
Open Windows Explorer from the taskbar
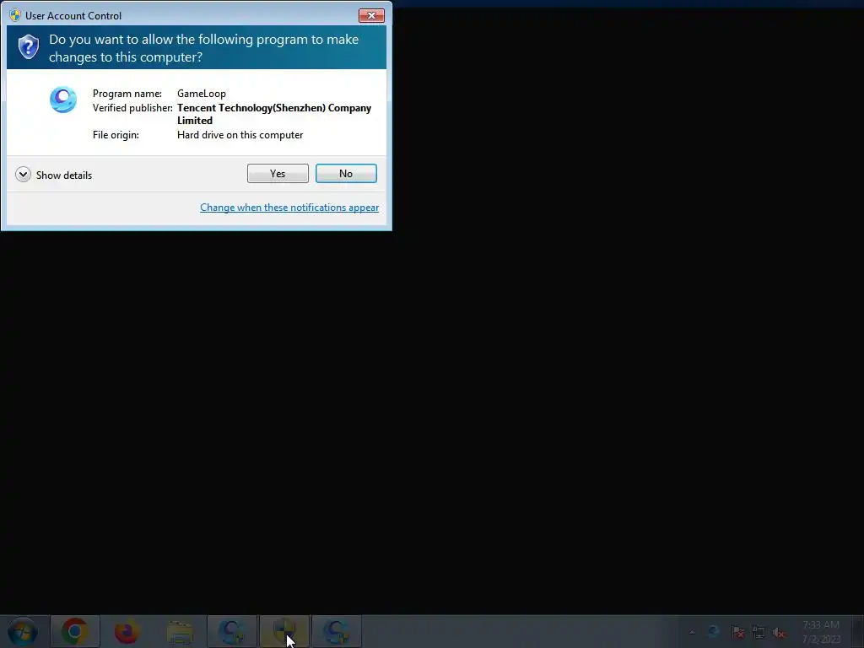pos(180,631)
